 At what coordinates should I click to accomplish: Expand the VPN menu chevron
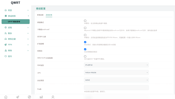pyautogui.click(x=28, y=45)
